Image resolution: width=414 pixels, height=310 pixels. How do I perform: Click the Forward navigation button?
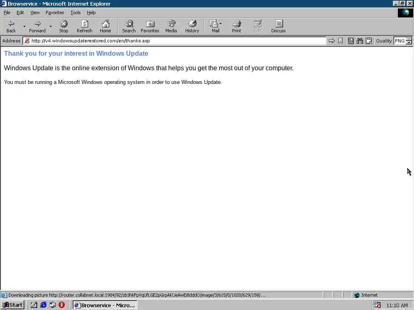37,26
